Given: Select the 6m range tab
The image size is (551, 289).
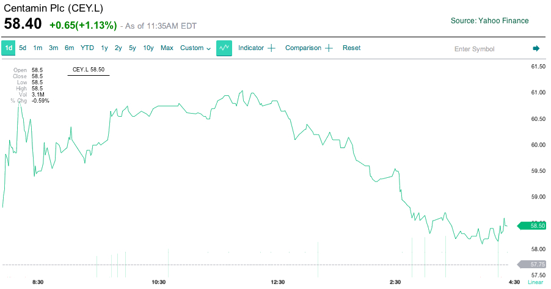Looking at the screenshot, I should (x=70, y=48).
